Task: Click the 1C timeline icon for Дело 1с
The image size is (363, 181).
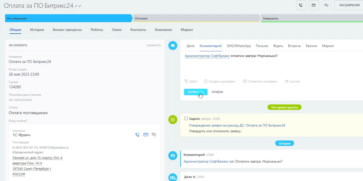Action: (173, 177)
